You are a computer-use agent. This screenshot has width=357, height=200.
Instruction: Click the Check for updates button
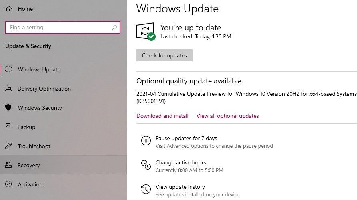click(164, 55)
